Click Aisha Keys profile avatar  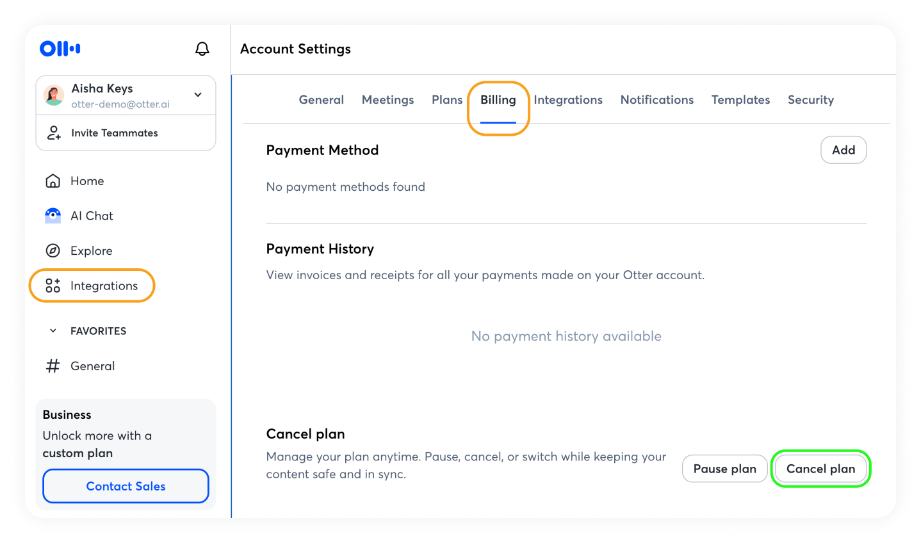[54, 95]
